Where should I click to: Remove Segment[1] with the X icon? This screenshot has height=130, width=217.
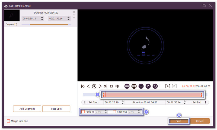74,12
